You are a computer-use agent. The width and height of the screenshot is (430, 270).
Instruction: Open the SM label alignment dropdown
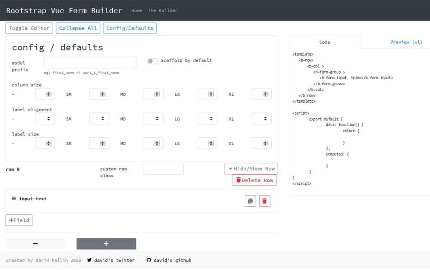click(x=99, y=118)
